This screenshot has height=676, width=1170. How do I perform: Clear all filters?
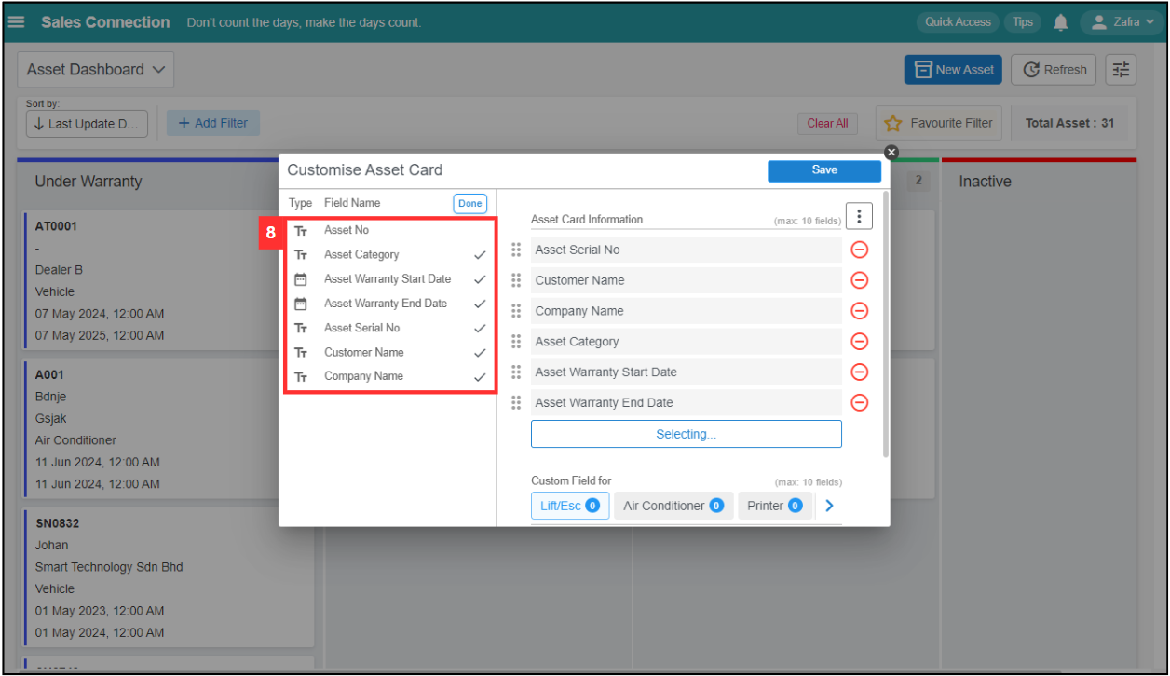coord(827,124)
